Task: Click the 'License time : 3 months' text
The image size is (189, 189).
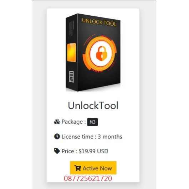Action: pos(92,137)
